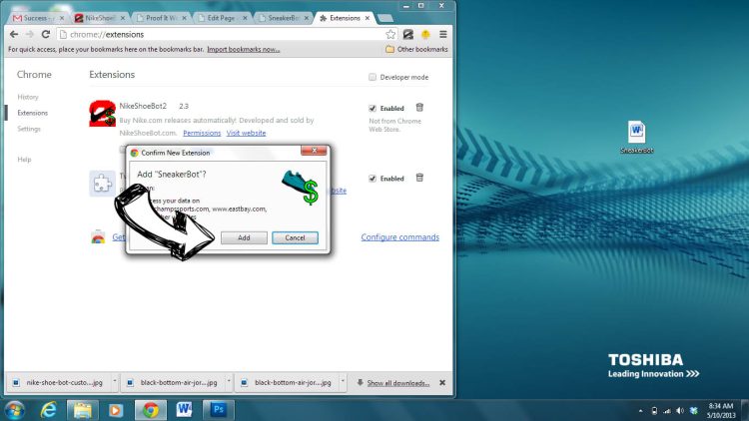Click the trash icon for the second extension

[419, 178]
